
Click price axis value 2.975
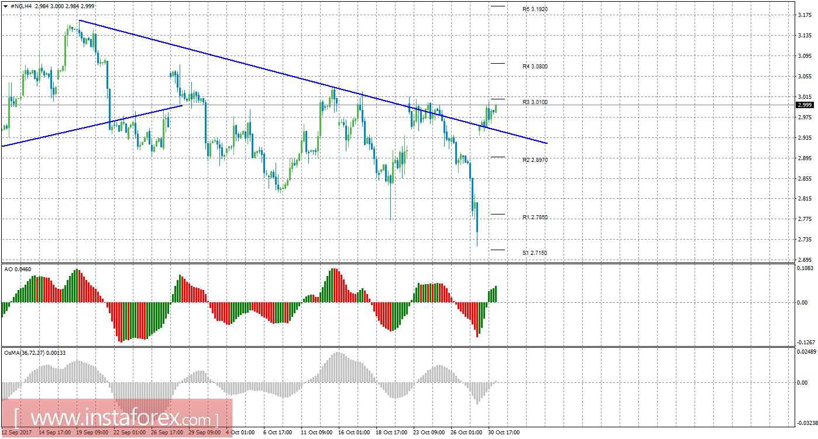coord(805,117)
